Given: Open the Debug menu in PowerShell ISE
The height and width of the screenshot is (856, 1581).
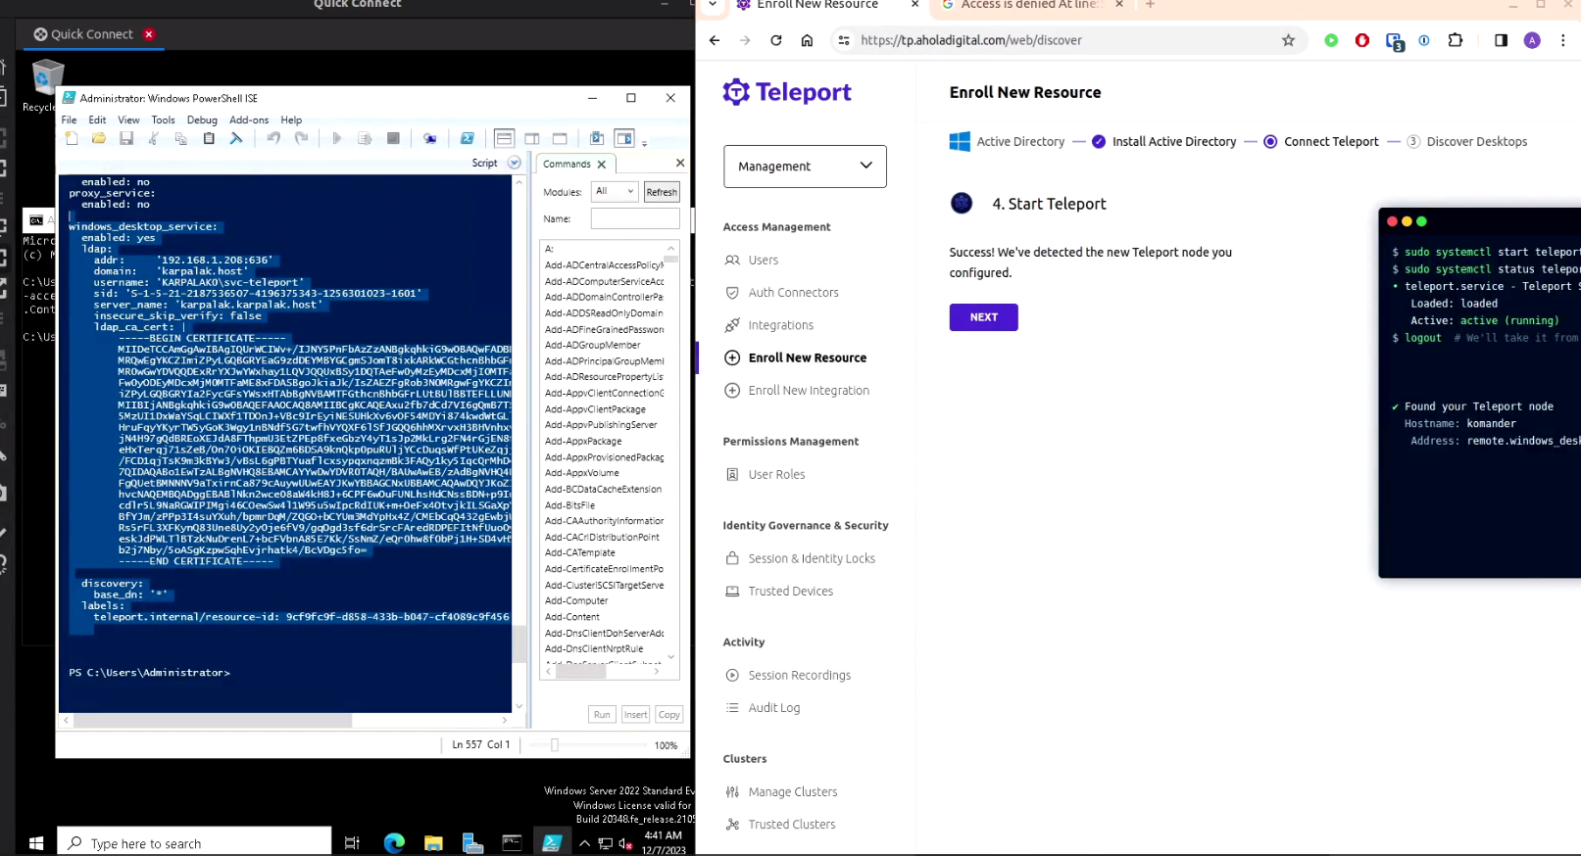Looking at the screenshot, I should (x=202, y=119).
